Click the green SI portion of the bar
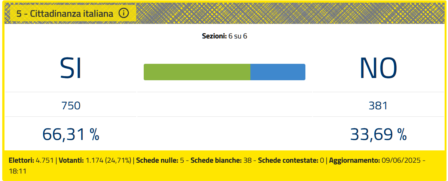448x181 pixels. (197, 72)
